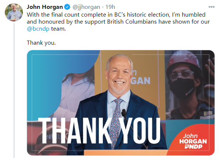
Task: Open the attached Thank You image
Action: (x=121, y=103)
